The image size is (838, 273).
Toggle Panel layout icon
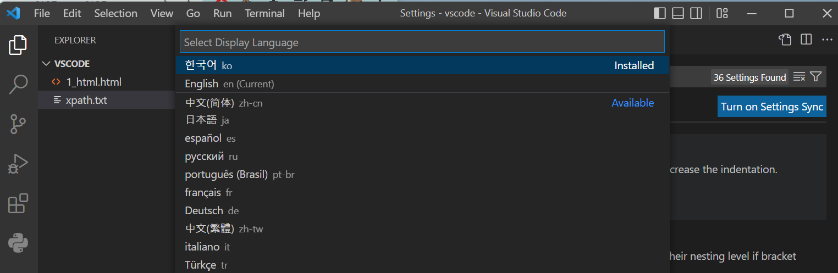point(678,13)
